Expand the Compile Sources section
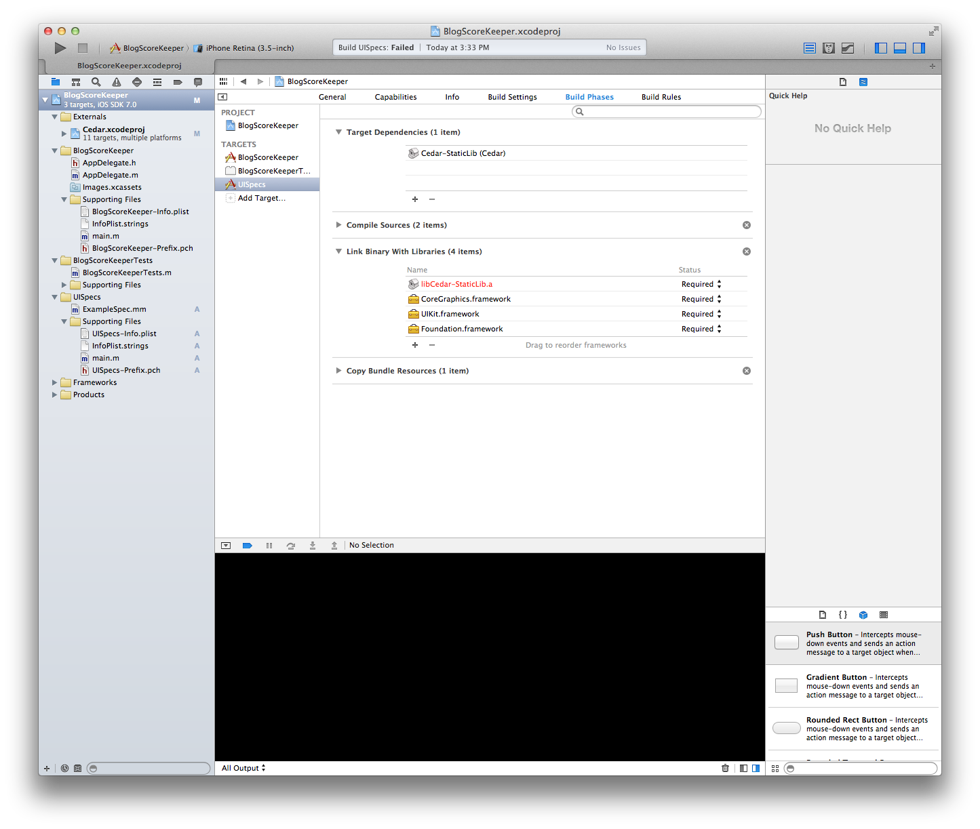The width and height of the screenshot is (980, 829). point(338,225)
